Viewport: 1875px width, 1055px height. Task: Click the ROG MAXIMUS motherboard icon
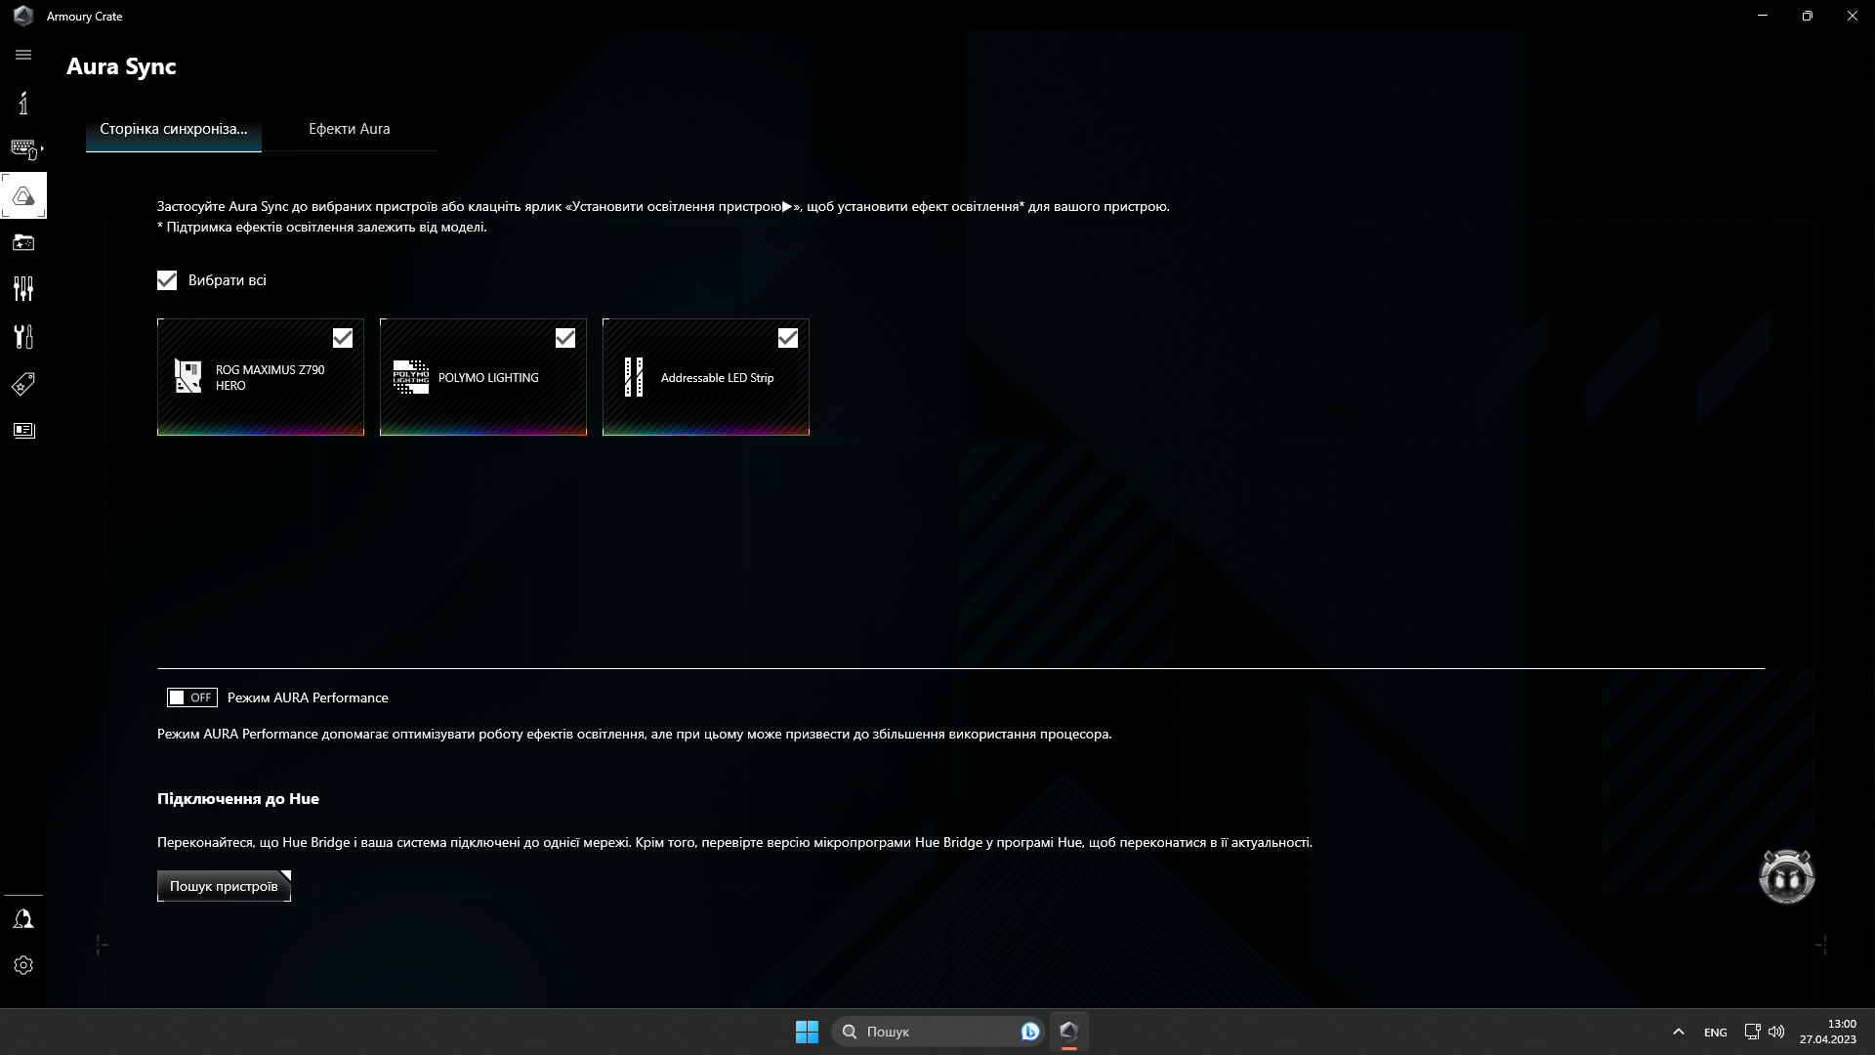187,376
